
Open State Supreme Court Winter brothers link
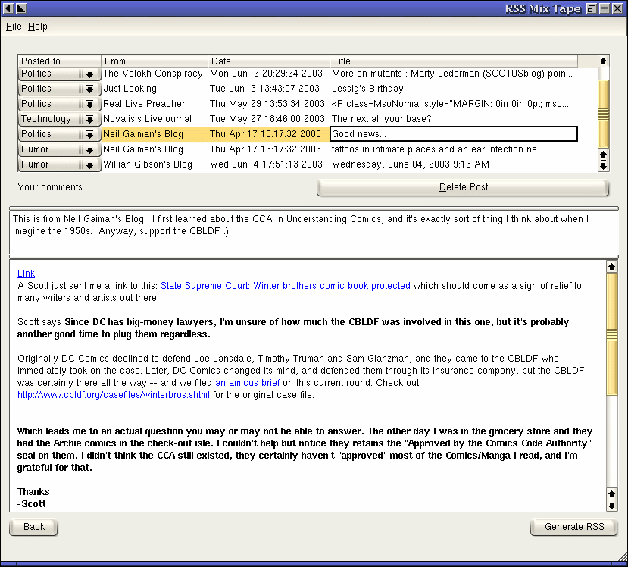(286, 286)
